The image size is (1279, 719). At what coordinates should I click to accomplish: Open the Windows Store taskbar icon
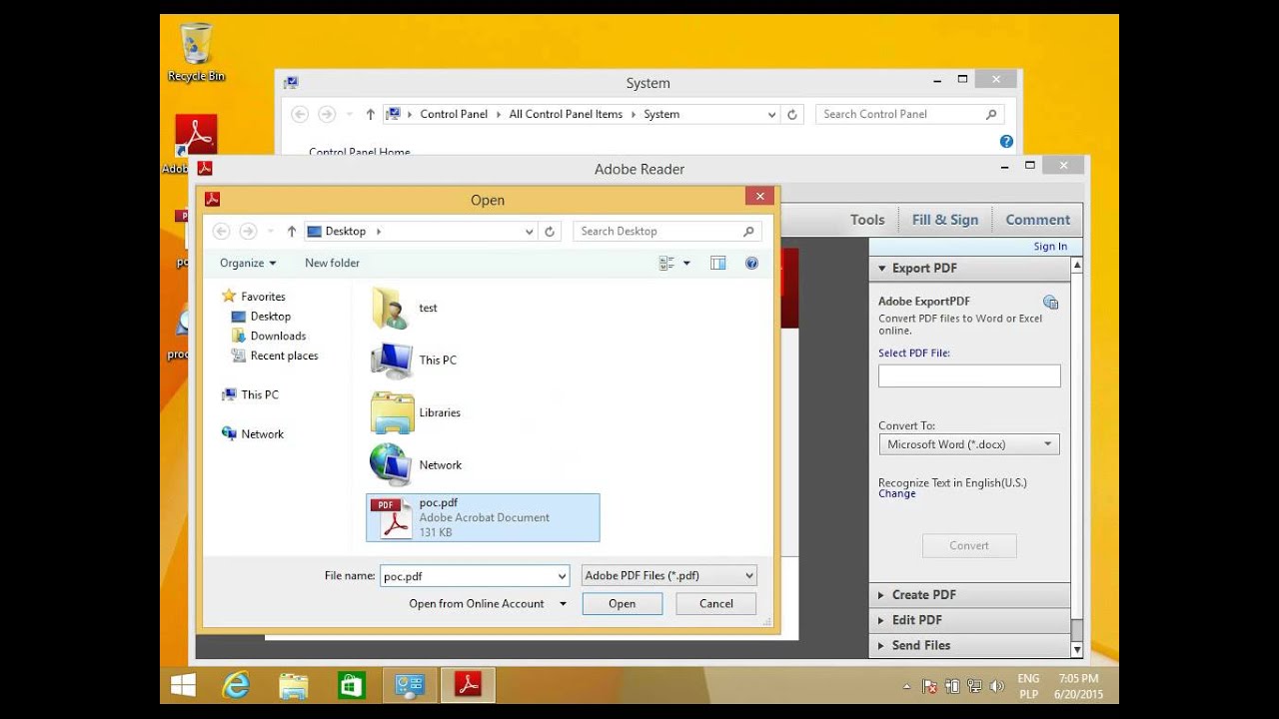[x=351, y=685]
